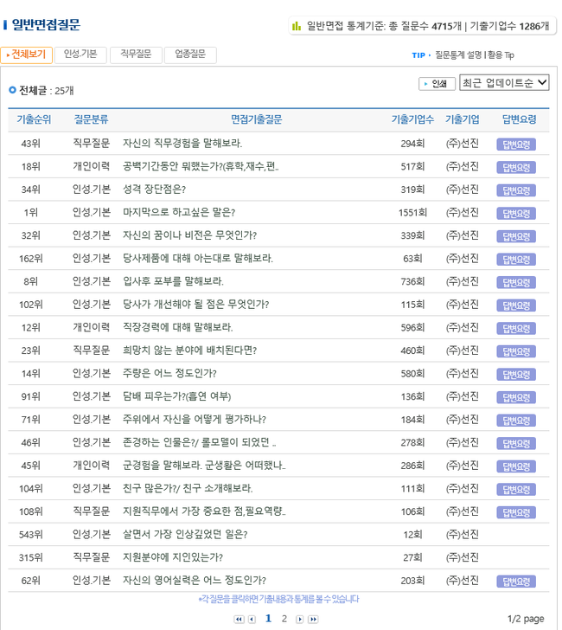Click 답변요령 for 주위에서 자신을 어떻게 평가하나
This screenshot has width=562, height=630.
pos(516,421)
